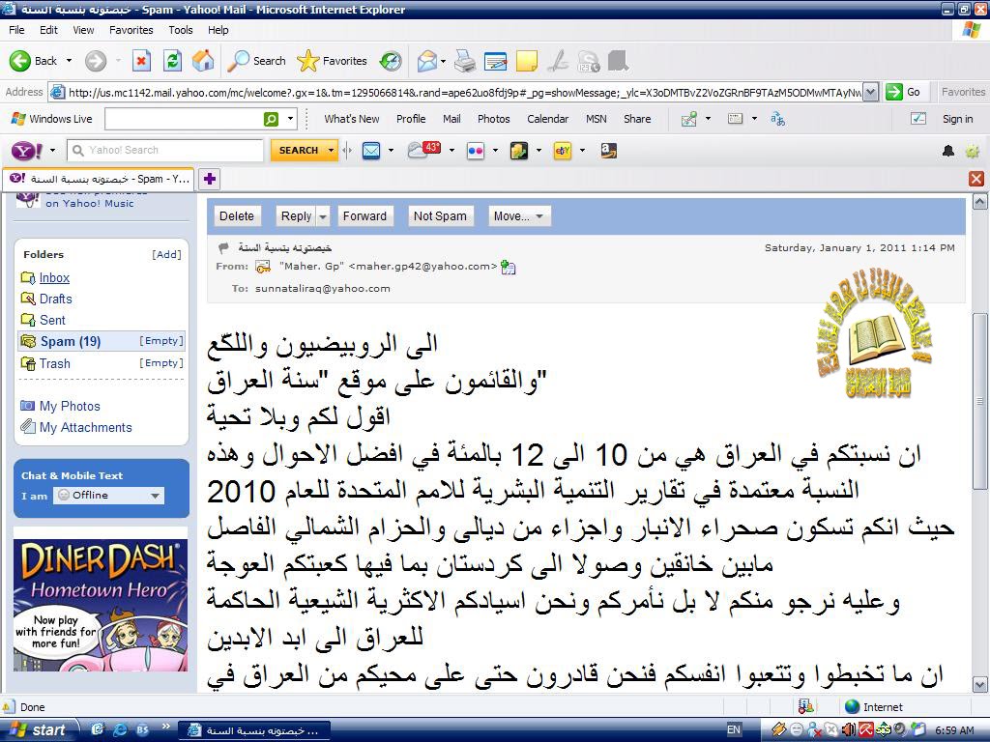Click the Yahoo! Search input field
Viewport: 990px width, 742px height.
point(165,150)
